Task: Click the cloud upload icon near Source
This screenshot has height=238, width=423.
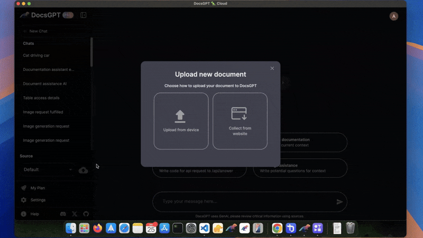Action: [84, 170]
